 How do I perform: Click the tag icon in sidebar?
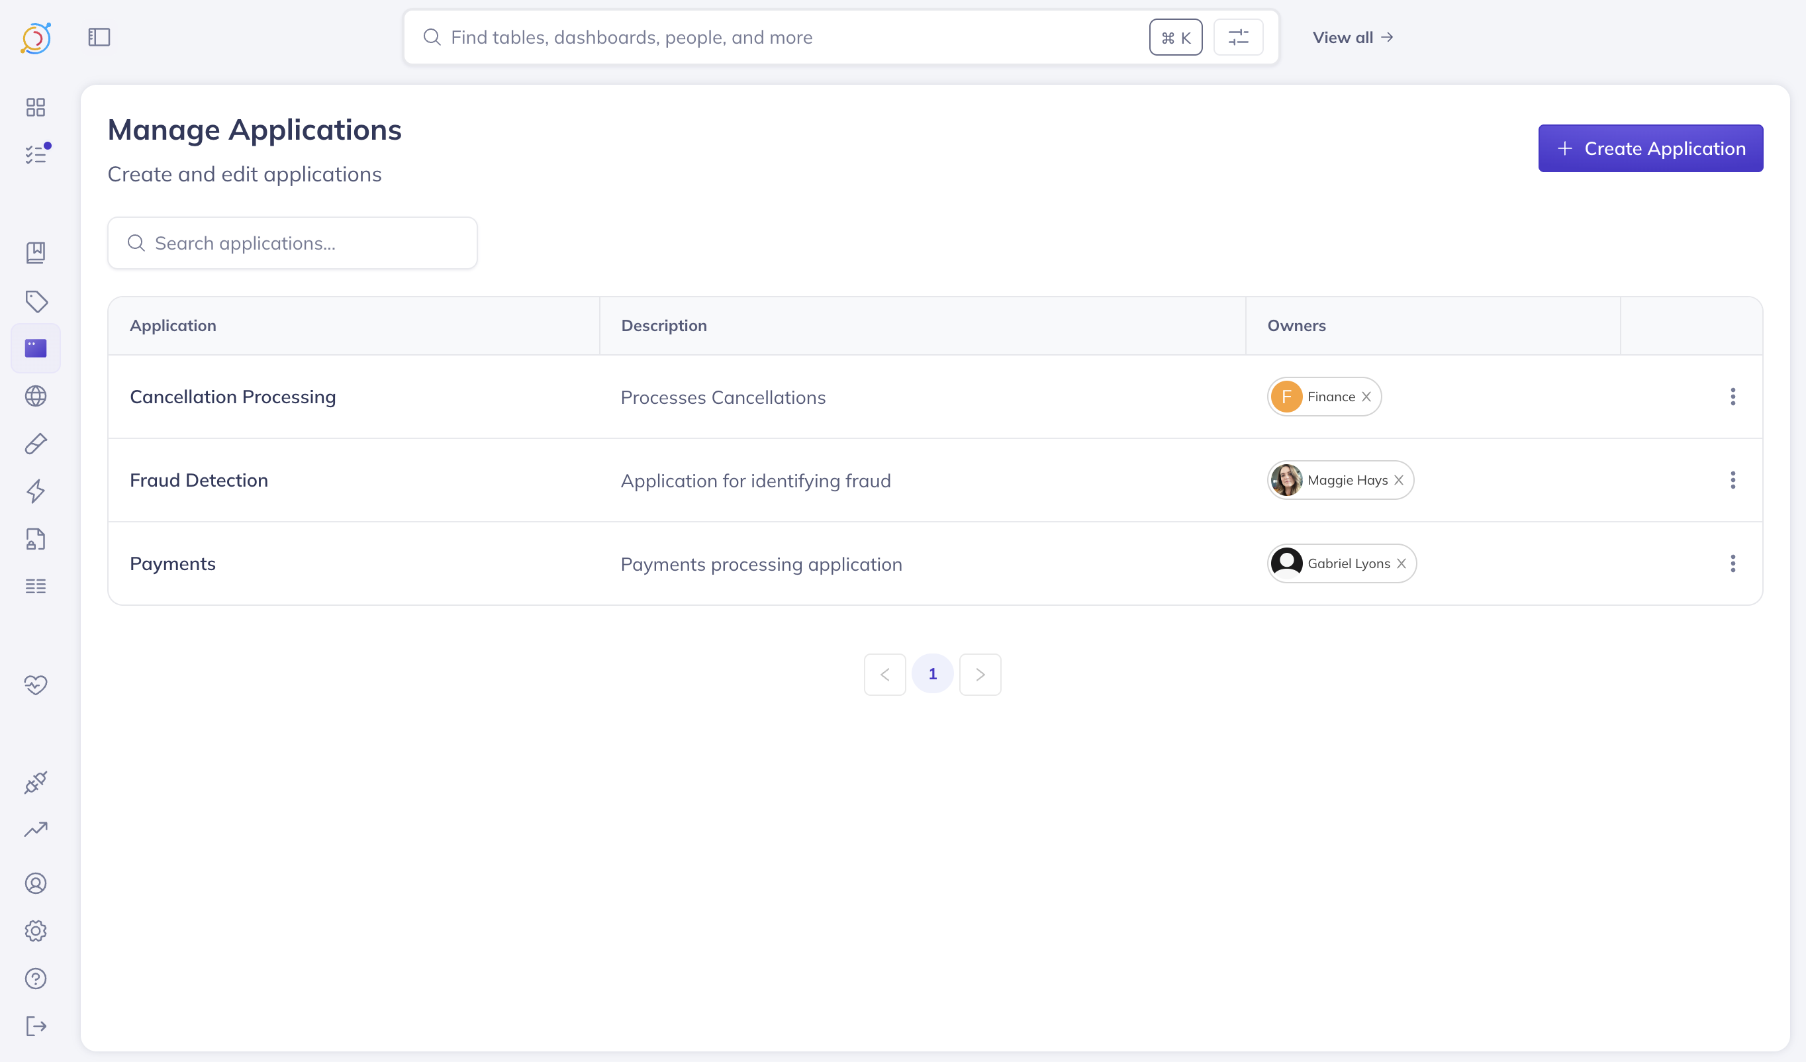36,301
